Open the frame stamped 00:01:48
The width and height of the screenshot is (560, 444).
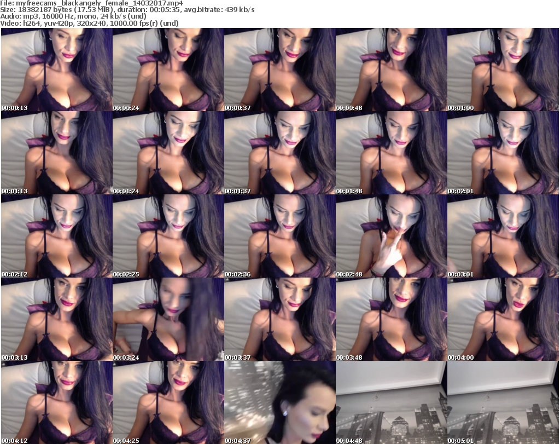[x=392, y=153]
